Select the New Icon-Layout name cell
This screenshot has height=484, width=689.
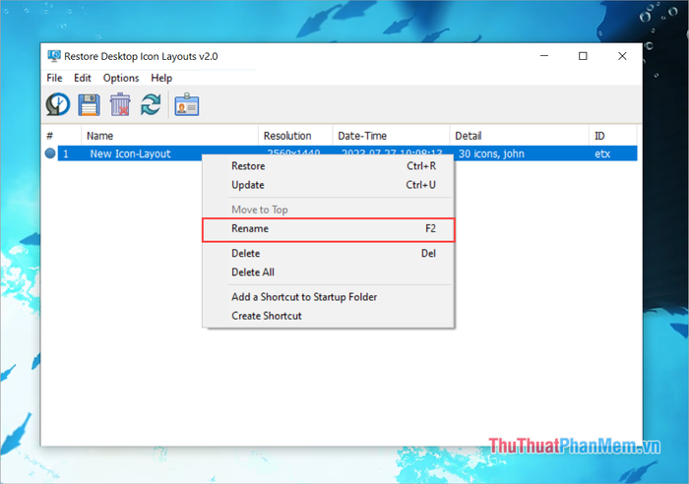point(130,153)
